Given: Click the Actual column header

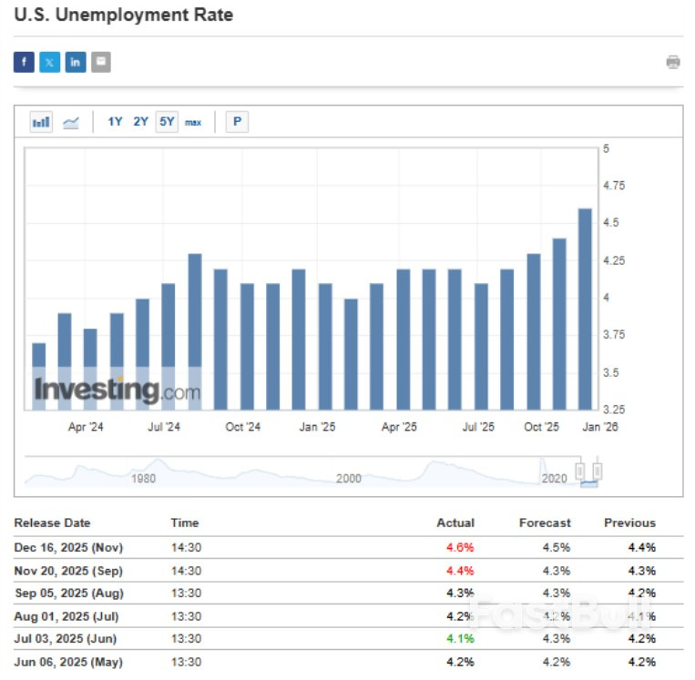Looking at the screenshot, I should pos(455,523).
